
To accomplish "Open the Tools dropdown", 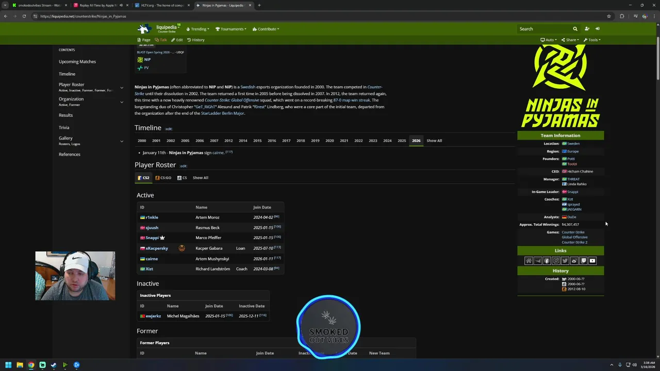I will tap(592, 40).
